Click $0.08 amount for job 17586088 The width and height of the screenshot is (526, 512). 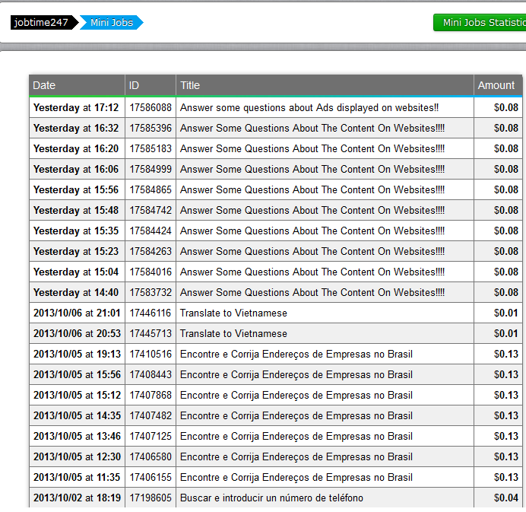tap(506, 108)
